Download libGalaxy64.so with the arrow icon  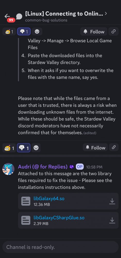point(112,201)
